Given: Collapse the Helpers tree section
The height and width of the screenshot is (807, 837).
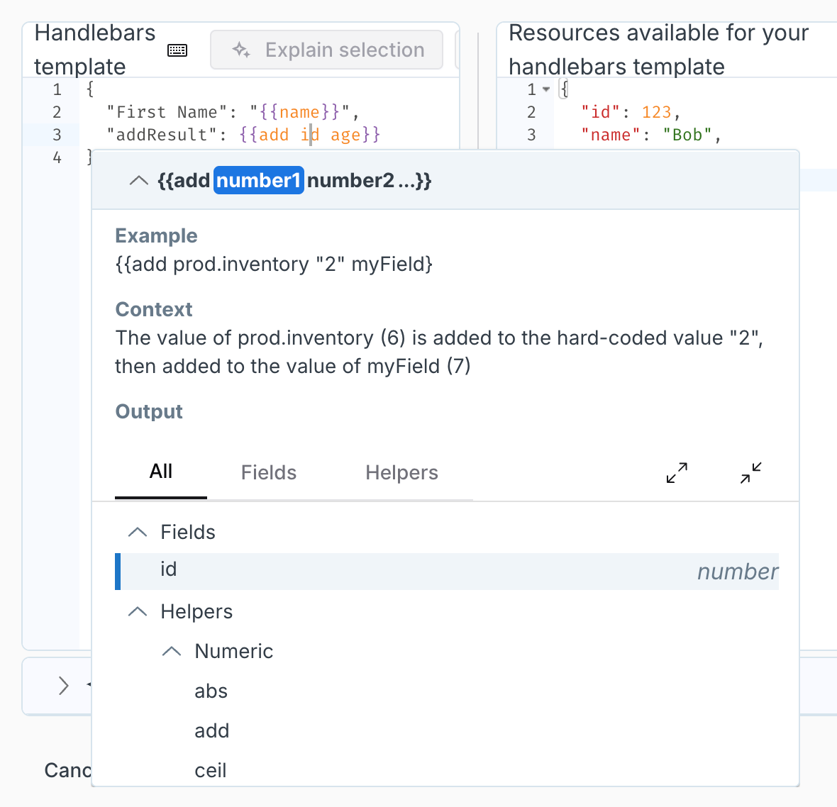Looking at the screenshot, I should (x=138, y=612).
